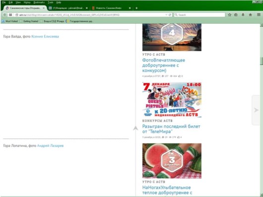
Task: Click the Гора Вайда caption text
Action: (x=17, y=36)
